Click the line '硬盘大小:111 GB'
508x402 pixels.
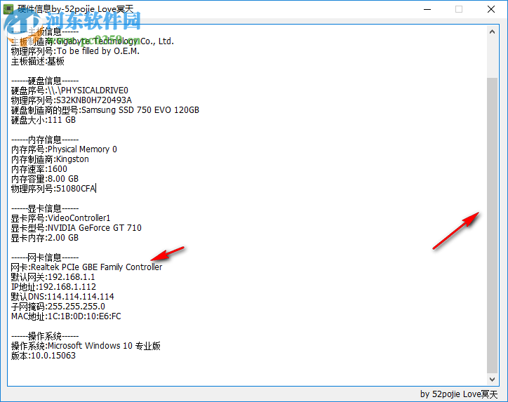(44, 120)
